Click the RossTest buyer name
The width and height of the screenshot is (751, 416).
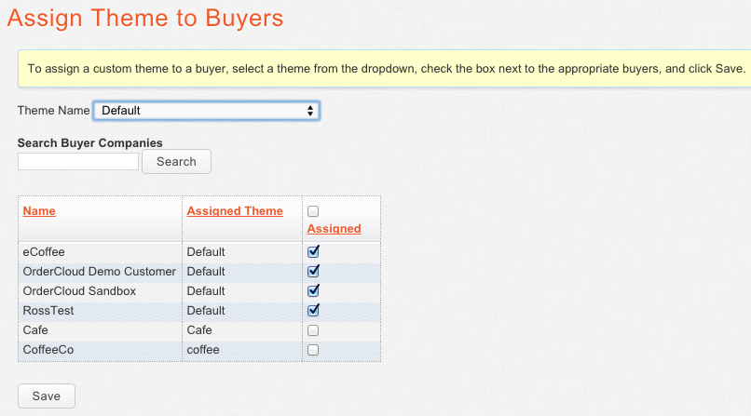(x=48, y=311)
